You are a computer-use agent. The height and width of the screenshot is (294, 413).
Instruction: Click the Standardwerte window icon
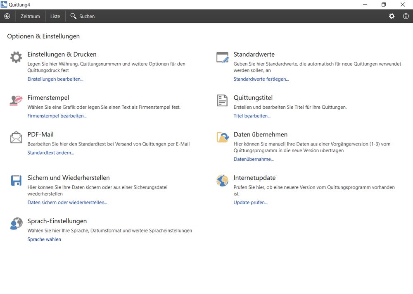point(222,57)
